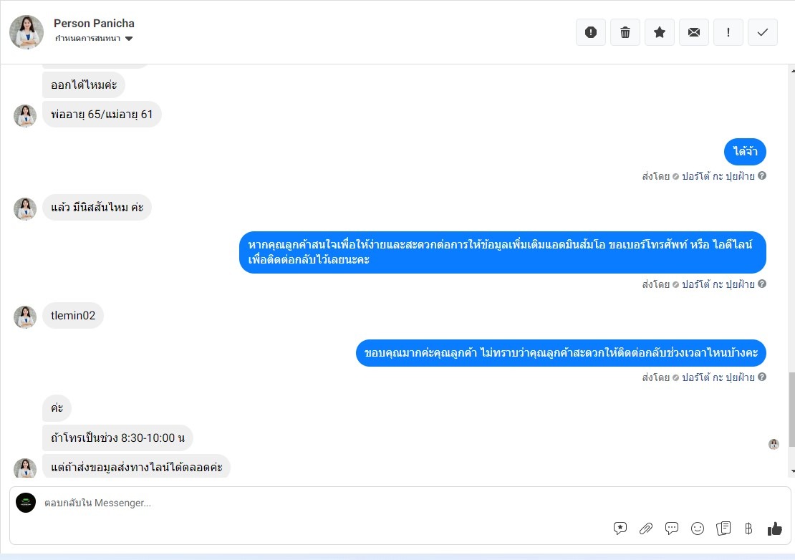Image resolution: width=795 pixels, height=560 pixels.
Task: Send a thumbs-up like
Action: (774, 528)
